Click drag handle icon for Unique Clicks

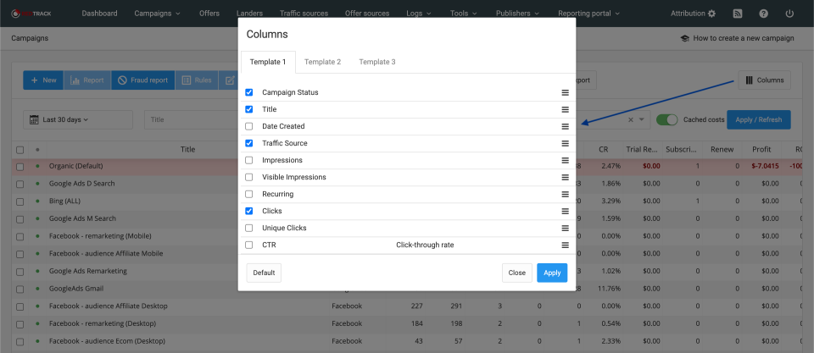coord(565,228)
